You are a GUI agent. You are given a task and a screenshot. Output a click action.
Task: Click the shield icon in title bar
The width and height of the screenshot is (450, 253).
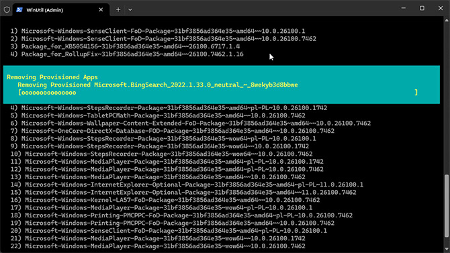(7, 10)
